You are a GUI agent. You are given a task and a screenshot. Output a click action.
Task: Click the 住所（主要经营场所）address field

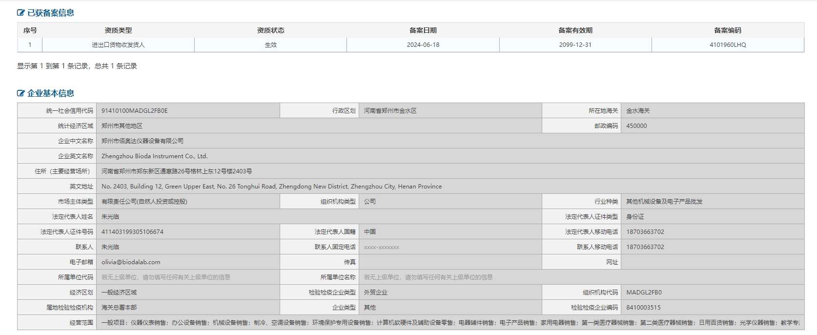450,171
